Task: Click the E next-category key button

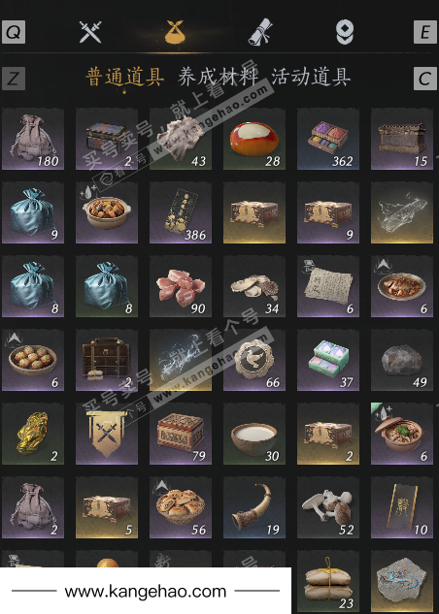Action: click(425, 32)
